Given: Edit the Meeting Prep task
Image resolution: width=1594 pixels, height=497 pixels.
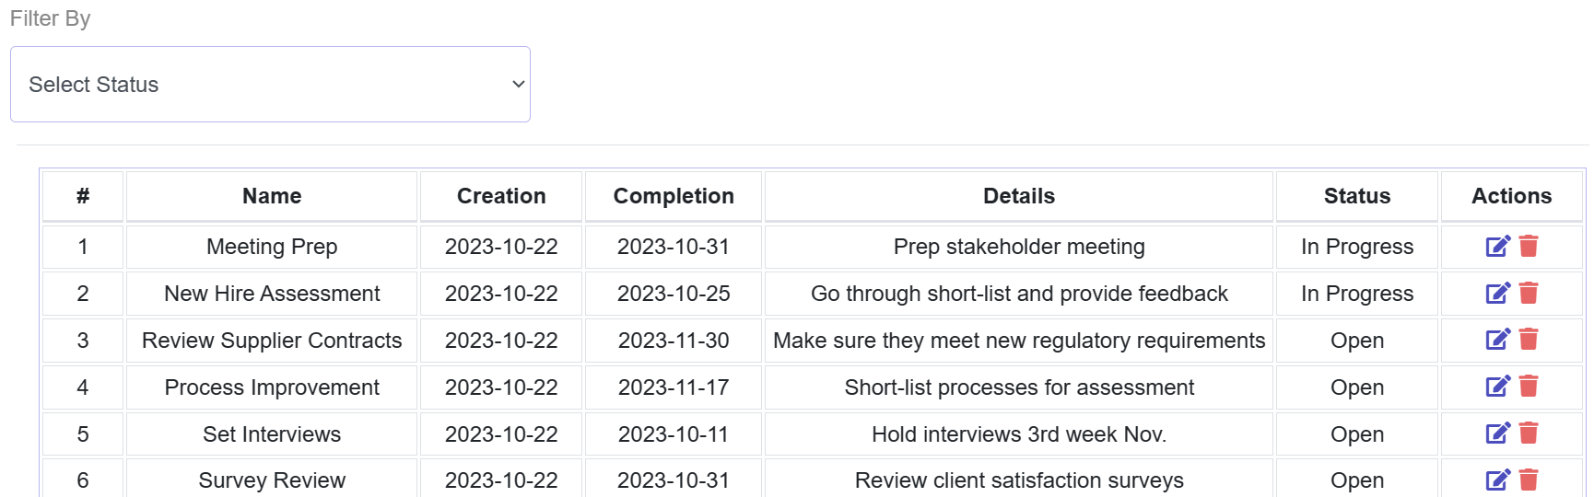Looking at the screenshot, I should (x=1497, y=246).
